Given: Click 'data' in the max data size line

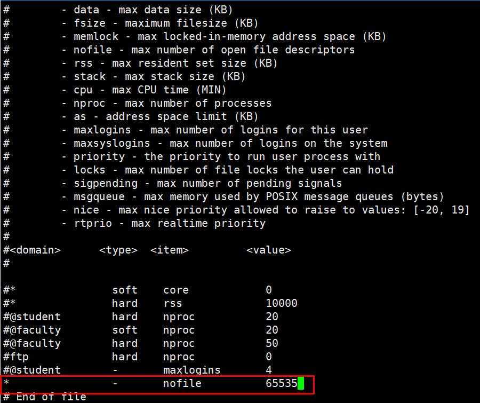Looking at the screenshot, I should click(x=86, y=10).
